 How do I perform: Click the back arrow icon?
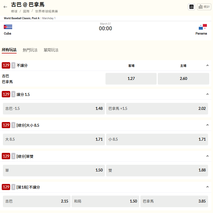[x=5, y=7]
